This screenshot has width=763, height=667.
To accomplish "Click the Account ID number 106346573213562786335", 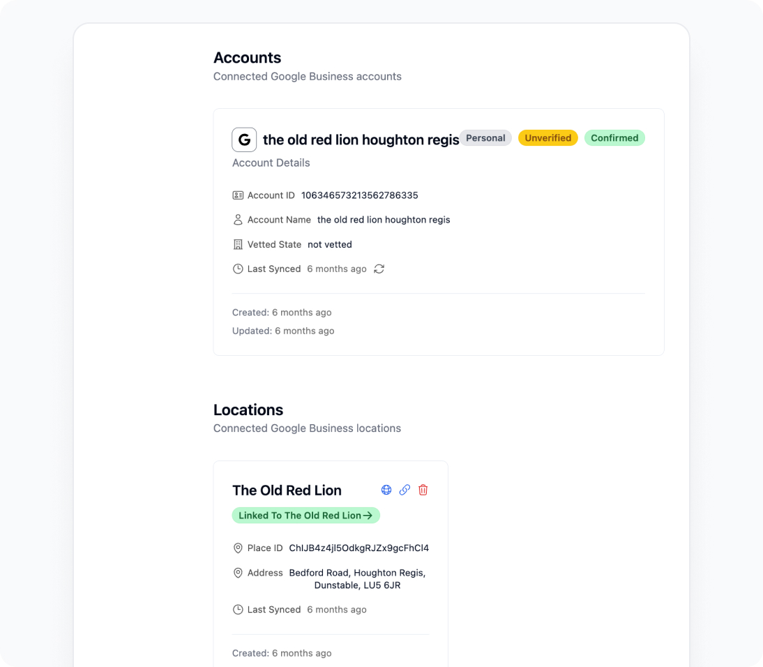I will click(x=360, y=195).
